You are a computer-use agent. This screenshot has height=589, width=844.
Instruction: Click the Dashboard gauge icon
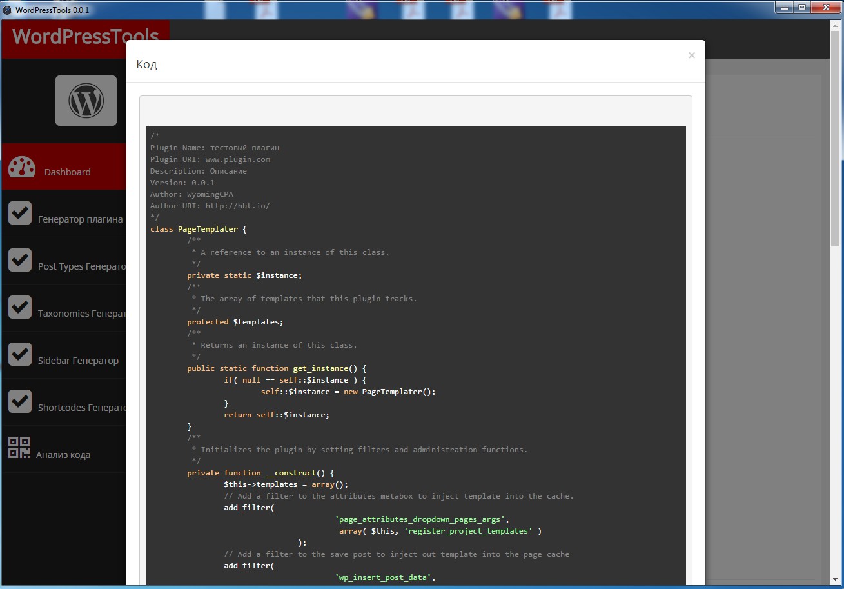click(x=22, y=166)
